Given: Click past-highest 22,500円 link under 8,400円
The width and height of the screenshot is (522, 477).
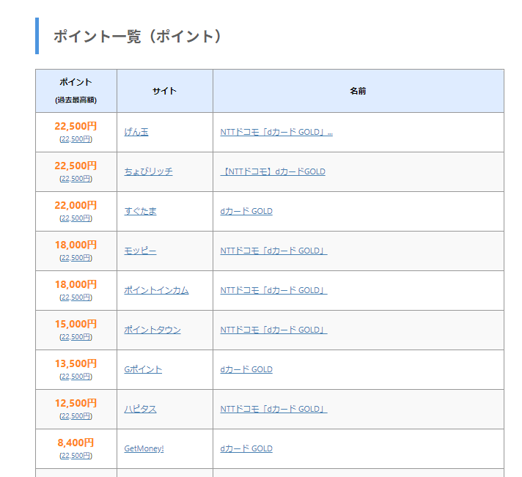Looking at the screenshot, I should coord(76,456).
